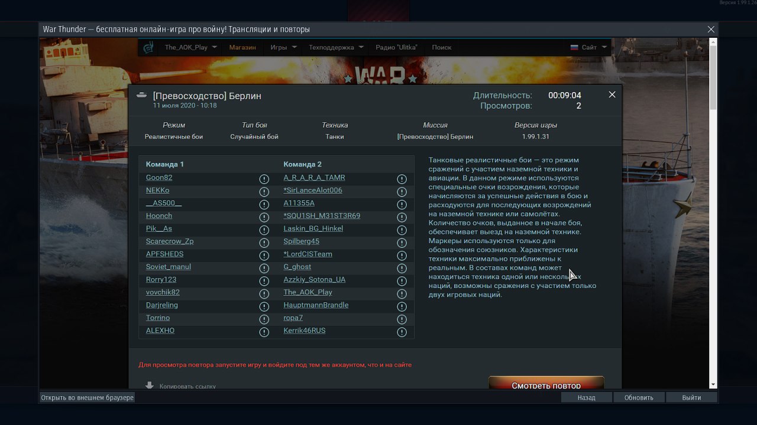Viewport: 757px width, 425px height.
Task: Expand The_AOK_Play account dropdown in navbar
Action: [x=190, y=47]
